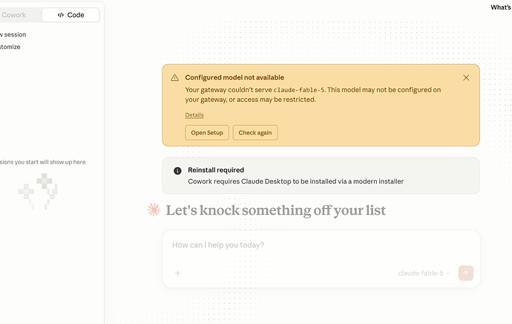Click the code brackets icon in Code tab
The width and height of the screenshot is (512, 324).
[x=61, y=15]
